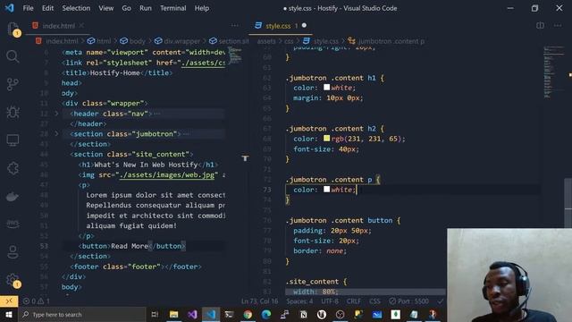This screenshot has width=572, height=322.
Task: Click the remote window indicator in status bar
Action: [x=9, y=301]
